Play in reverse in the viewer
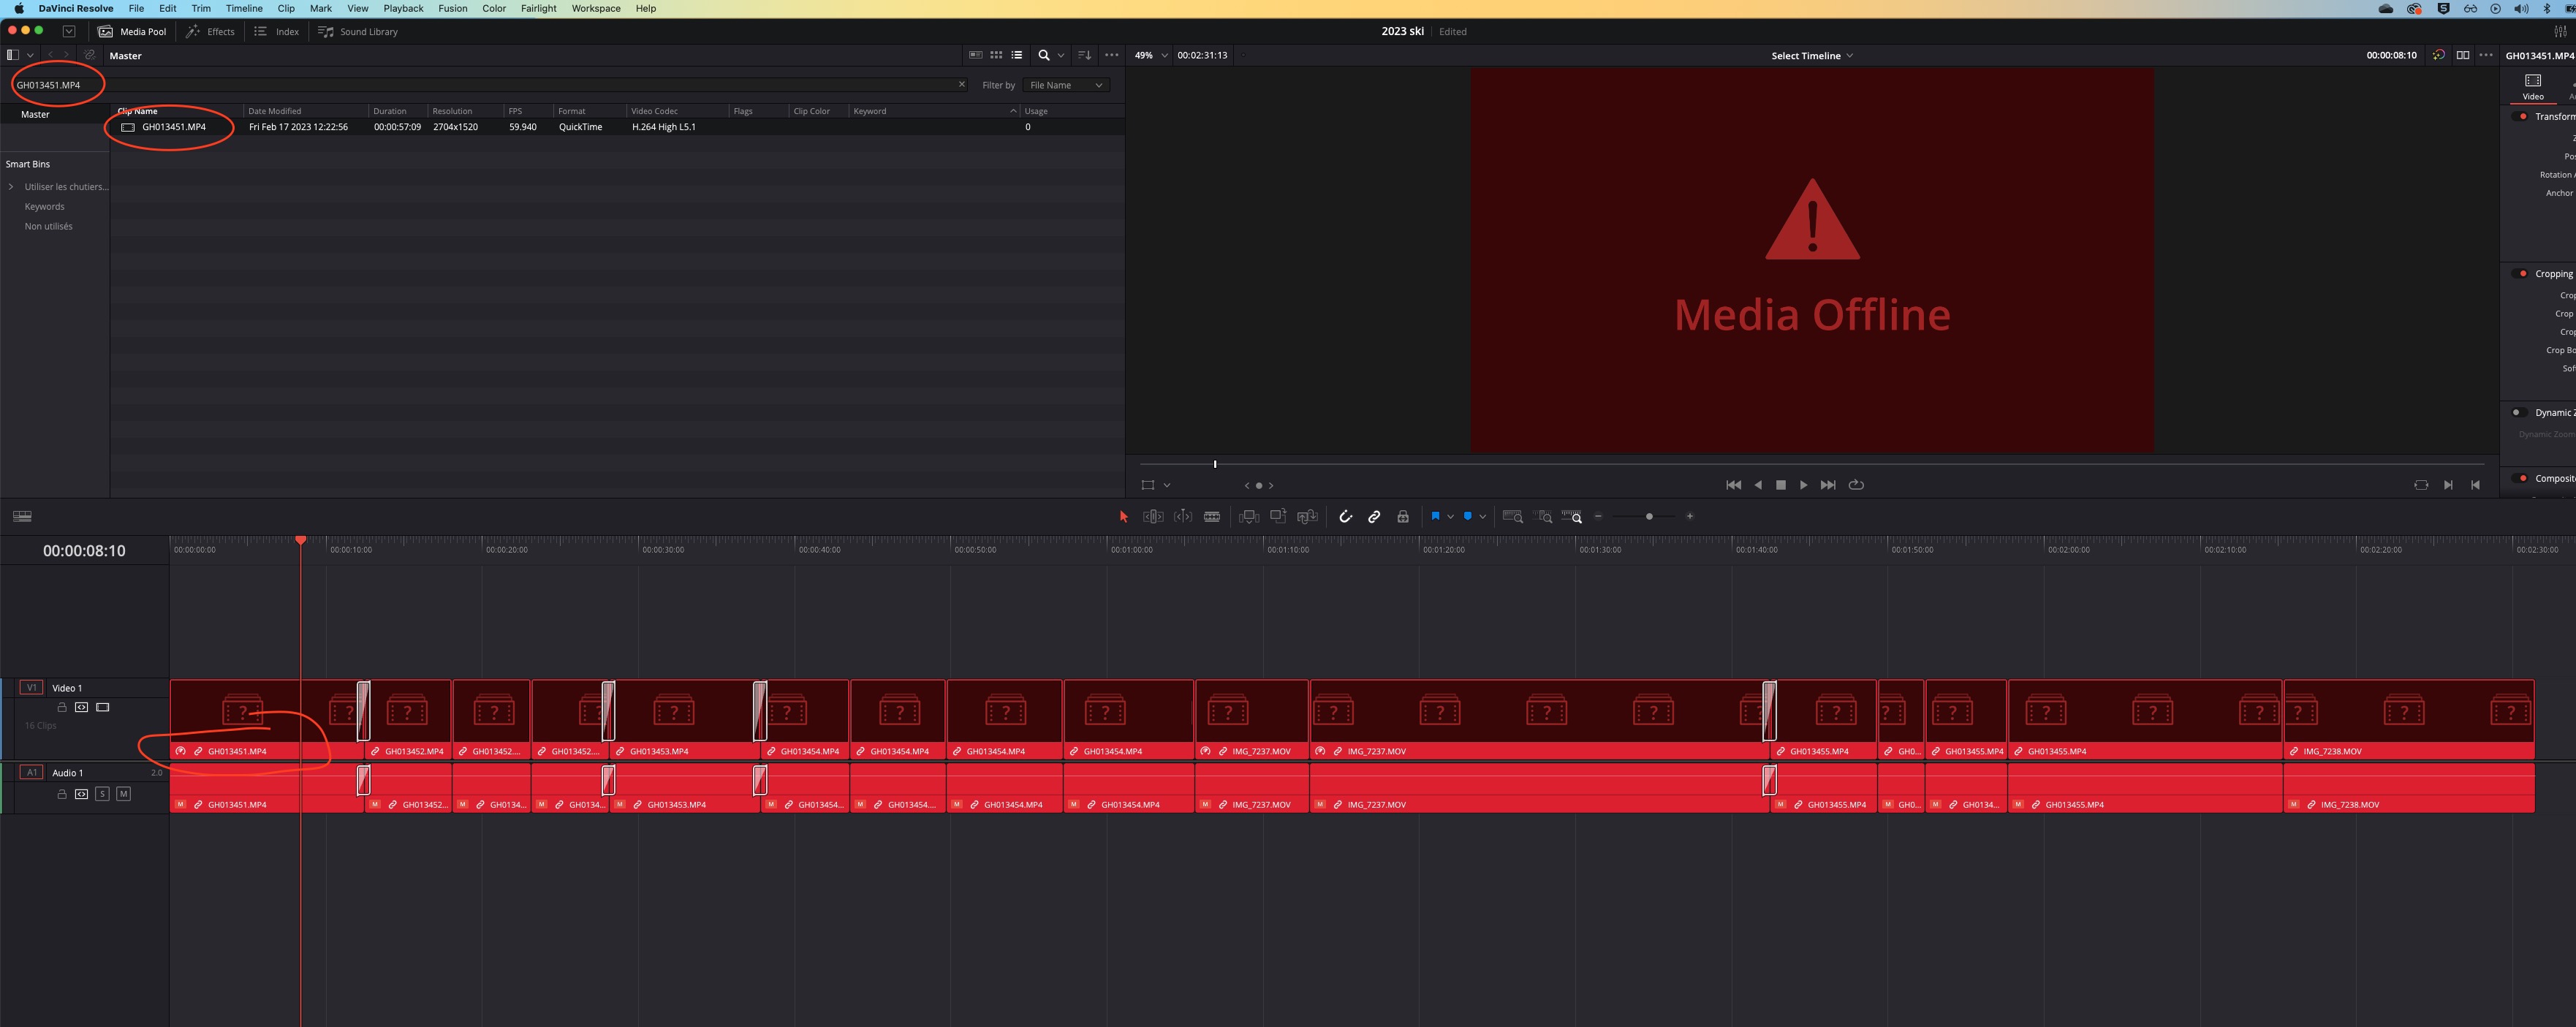 pyautogui.click(x=1757, y=485)
